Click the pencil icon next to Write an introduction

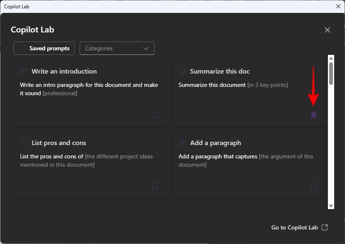[24, 71]
